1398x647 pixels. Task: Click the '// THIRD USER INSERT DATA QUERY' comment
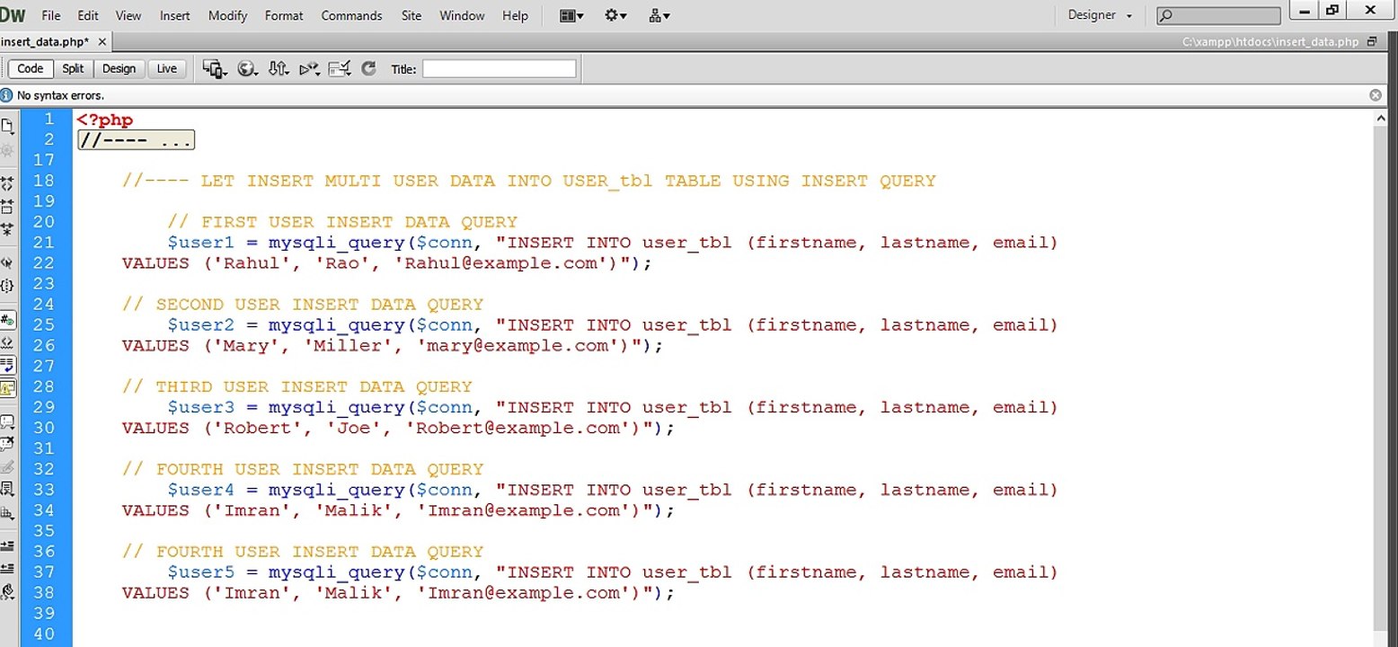click(296, 387)
